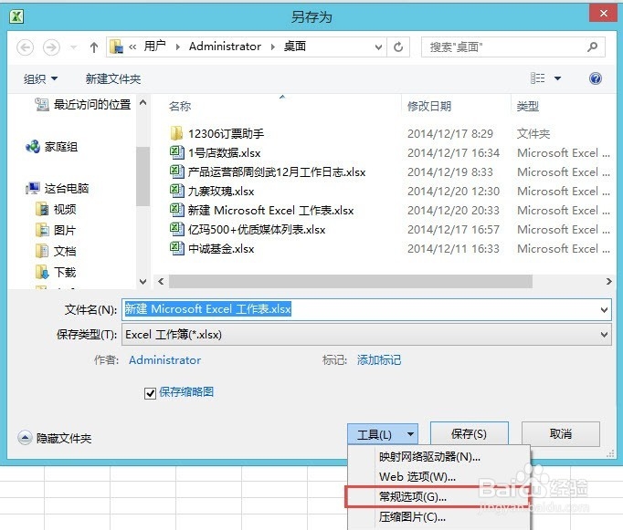Click the 取消 button
The image size is (623, 530).
561,433
